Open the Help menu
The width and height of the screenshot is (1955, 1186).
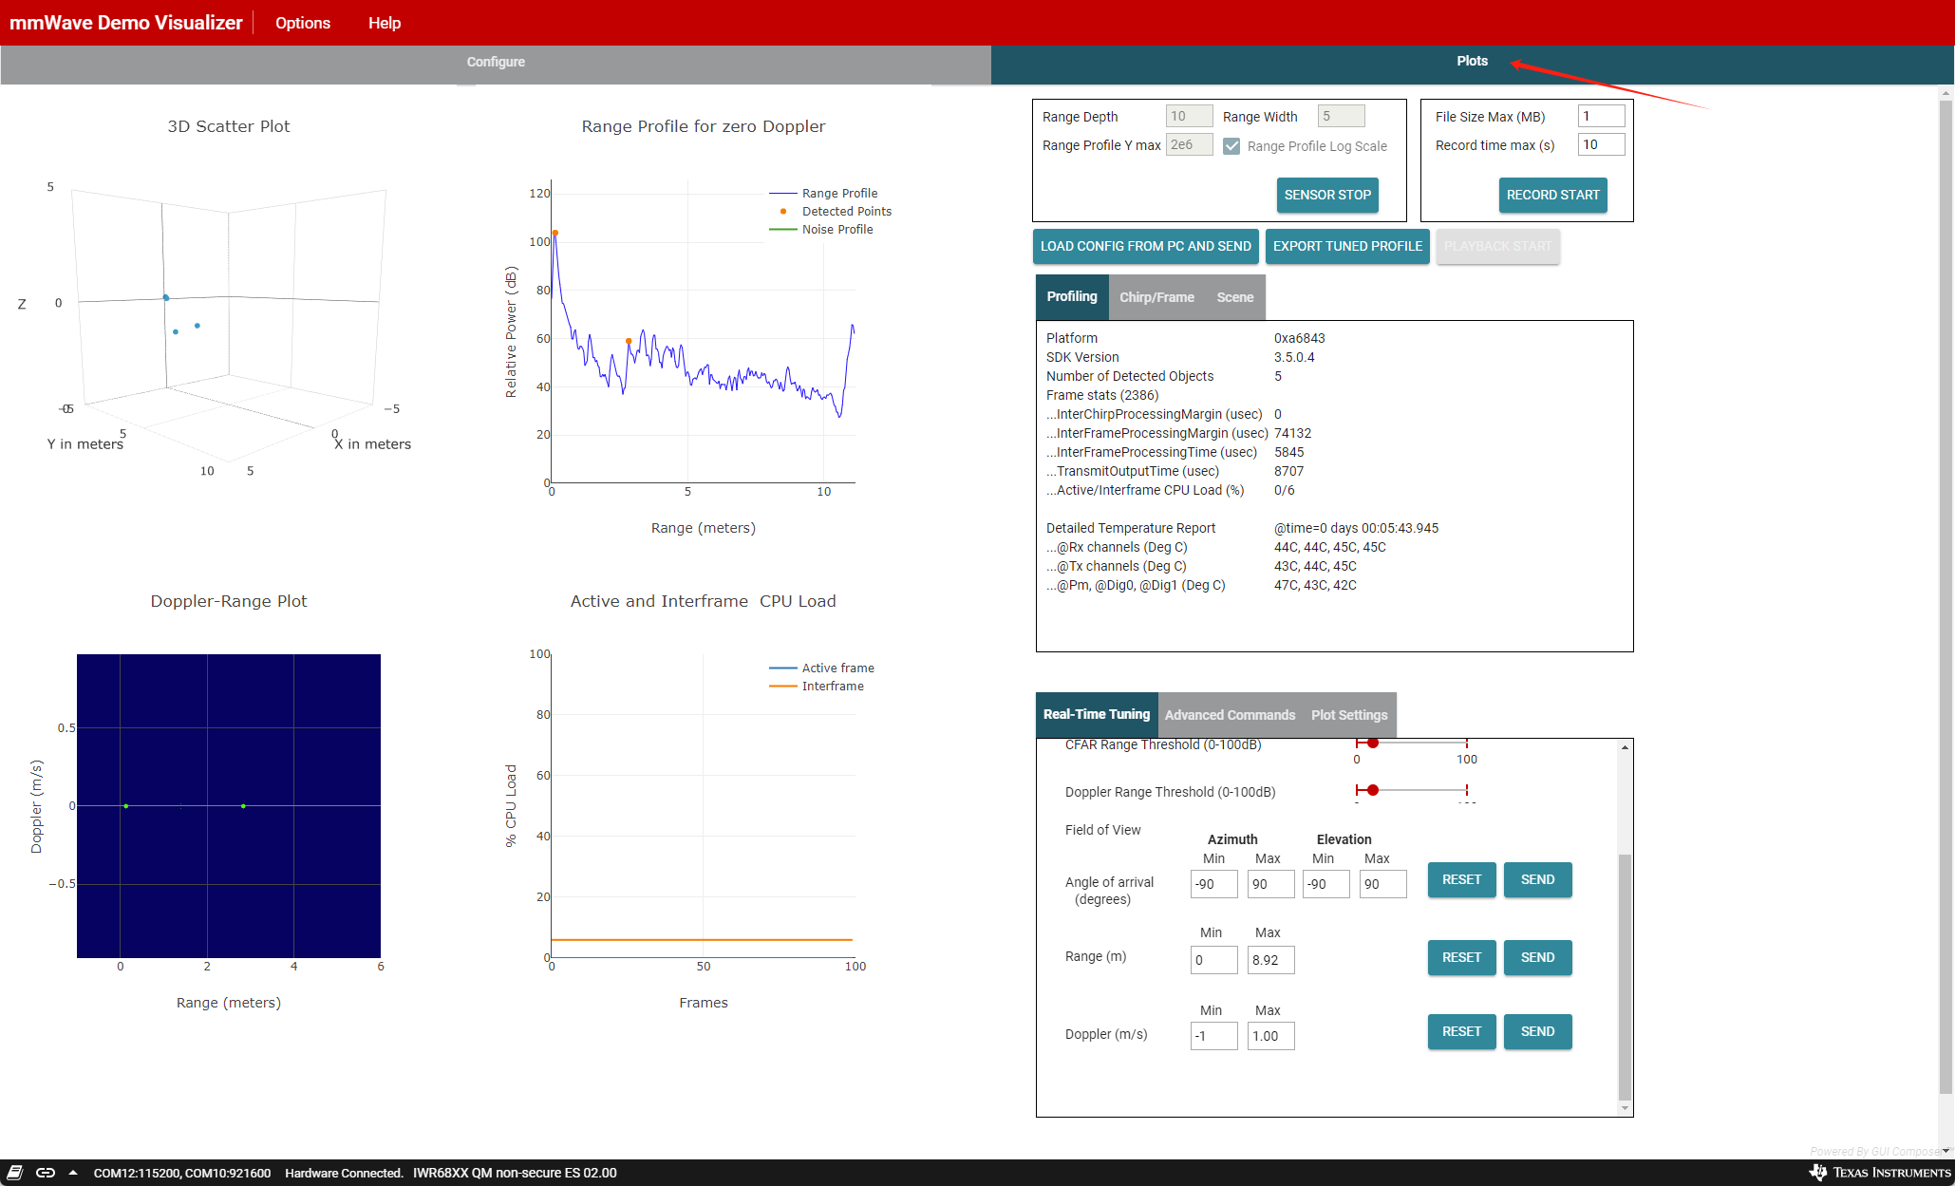tap(384, 22)
